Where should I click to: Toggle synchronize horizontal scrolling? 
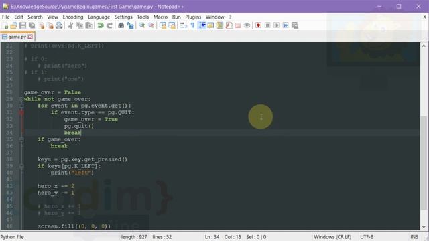(x=172, y=25)
